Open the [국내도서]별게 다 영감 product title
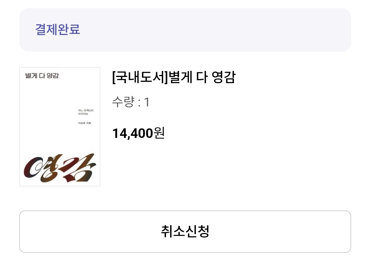Viewport: 369px width, 271px height. [174, 77]
